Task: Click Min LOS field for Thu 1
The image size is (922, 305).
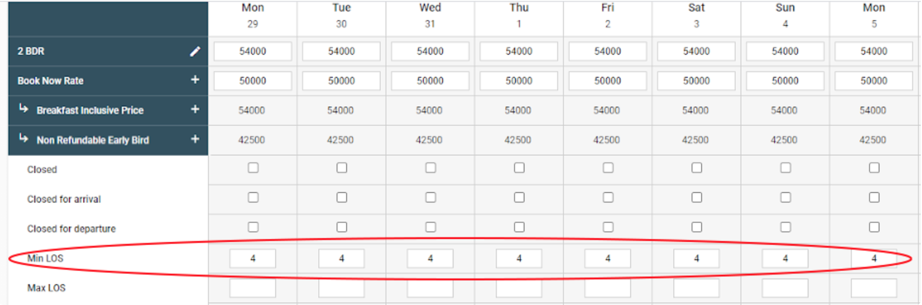Action: tap(519, 258)
